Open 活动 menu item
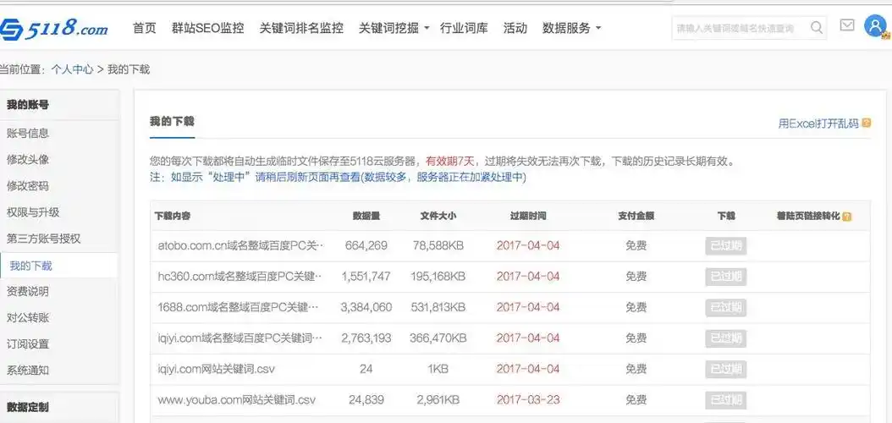892x423 pixels. tap(515, 28)
